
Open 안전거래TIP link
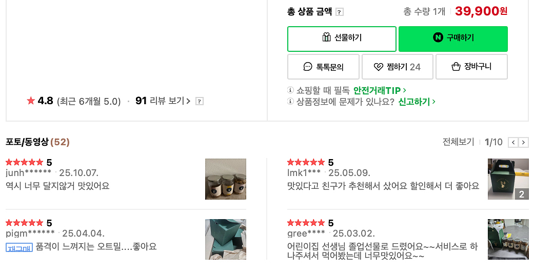380,90
